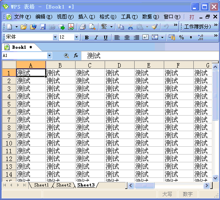Screen dimensions: 220x200
Task: Open the 插入(I) menu
Action: point(87,17)
